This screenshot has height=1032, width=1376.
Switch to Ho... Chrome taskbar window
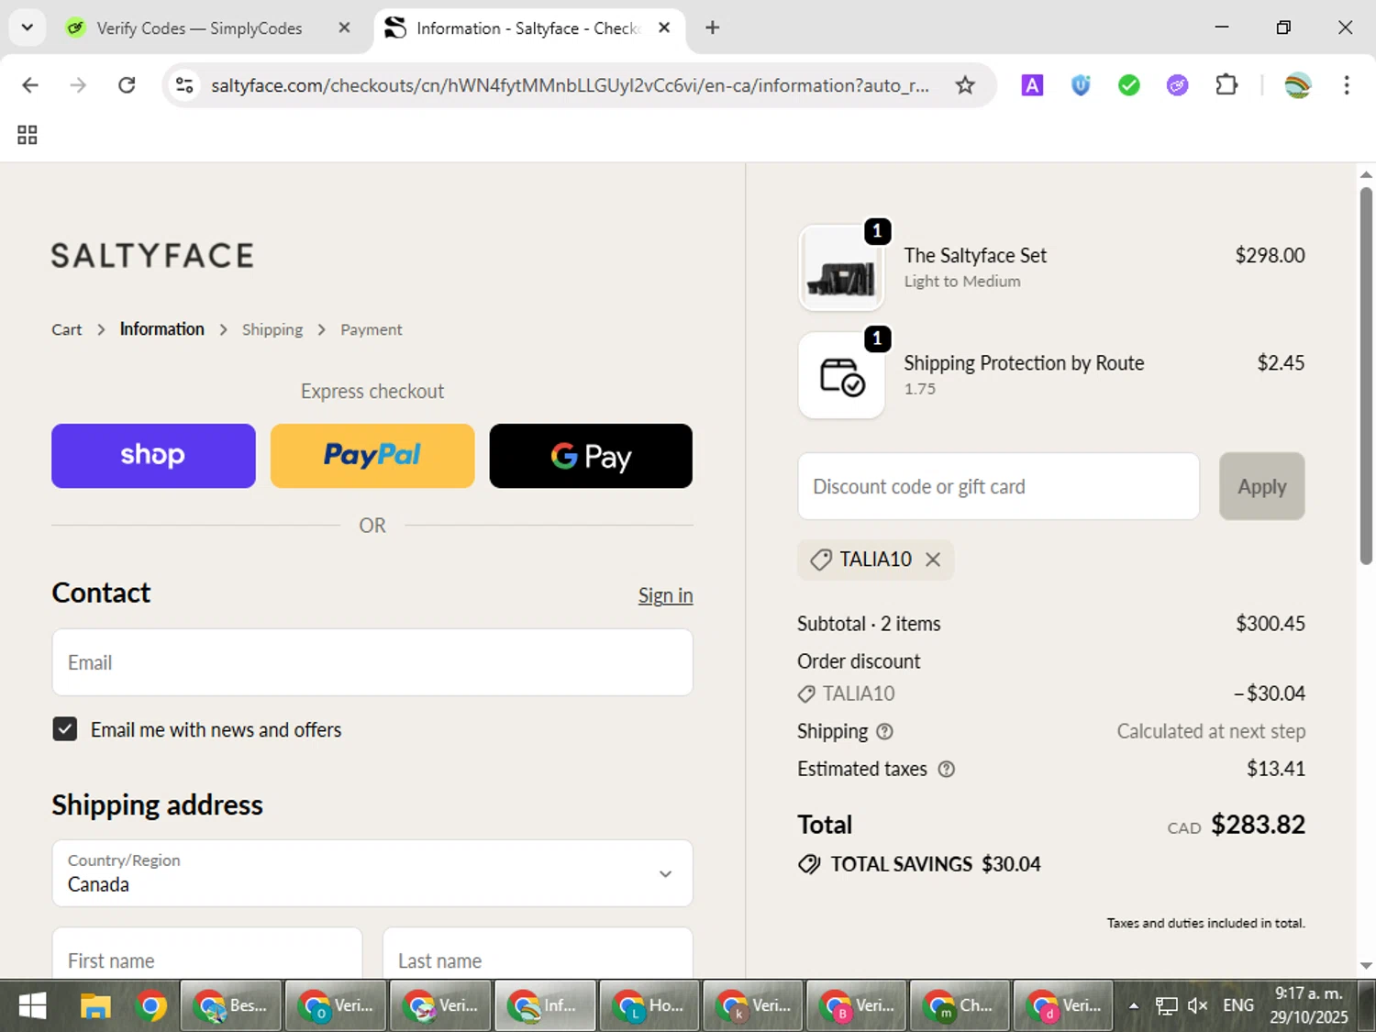tap(649, 1006)
